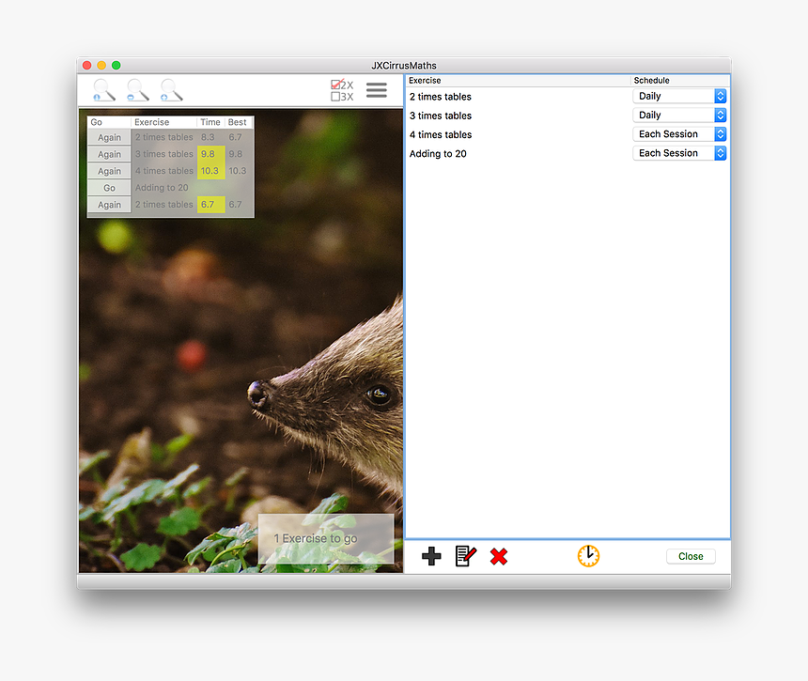Edit the selected exercise with notepad icon
808x681 pixels.
[465, 556]
